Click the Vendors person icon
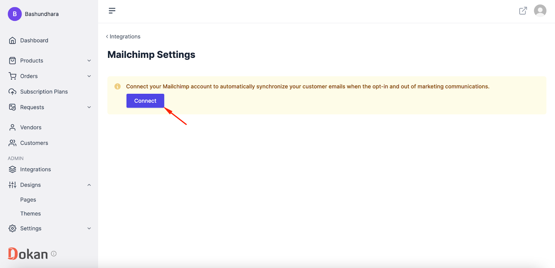 pyautogui.click(x=12, y=127)
